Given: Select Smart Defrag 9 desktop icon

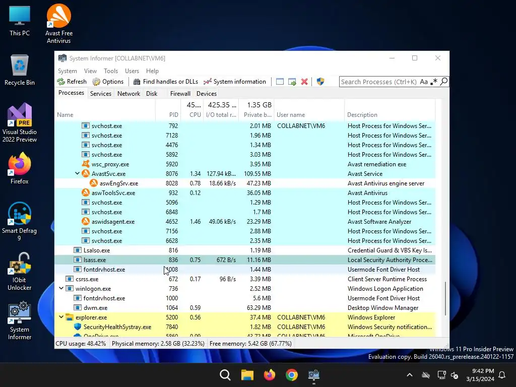Looking at the screenshot, I should 20,222.
